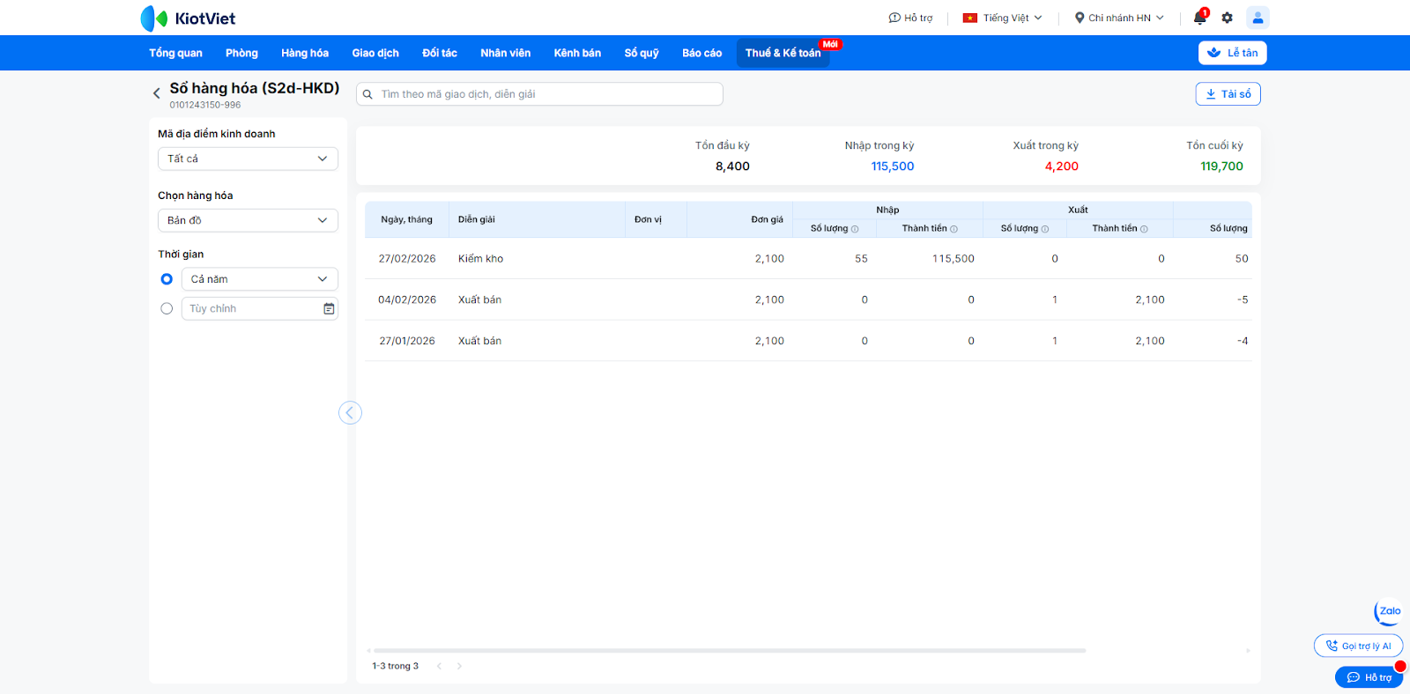Viewport: 1410px width, 694px height.
Task: Click info icon next to Nhập Thành tiền
Action: 954,229
